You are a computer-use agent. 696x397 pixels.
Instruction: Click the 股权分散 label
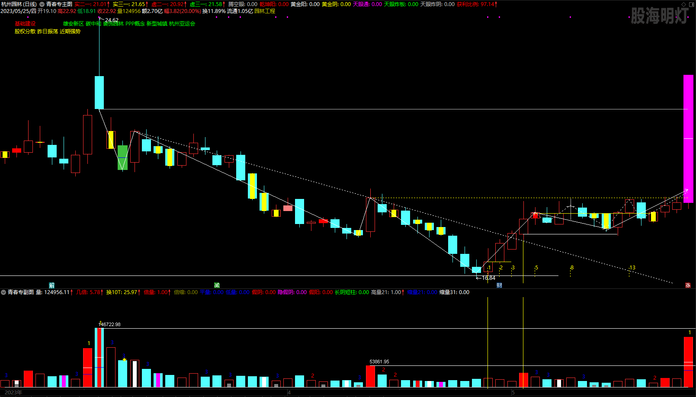(25, 32)
